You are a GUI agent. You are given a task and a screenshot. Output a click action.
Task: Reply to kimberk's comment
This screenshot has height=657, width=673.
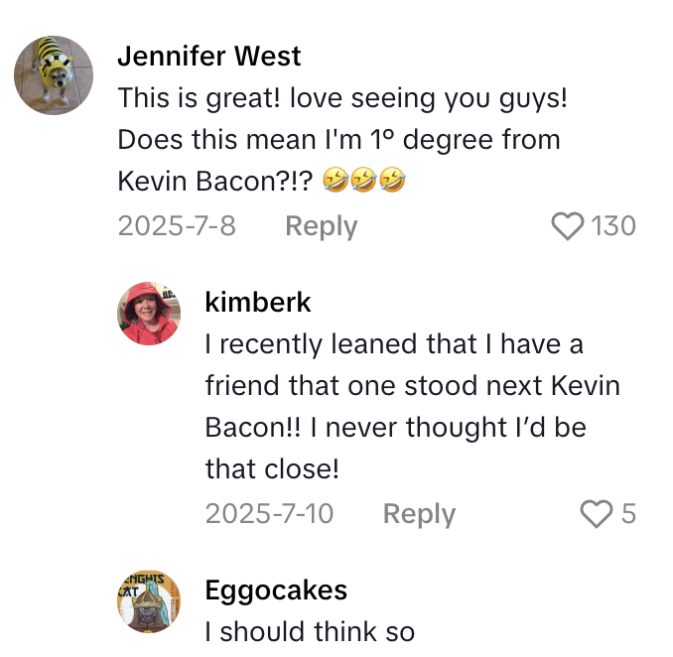tap(419, 514)
